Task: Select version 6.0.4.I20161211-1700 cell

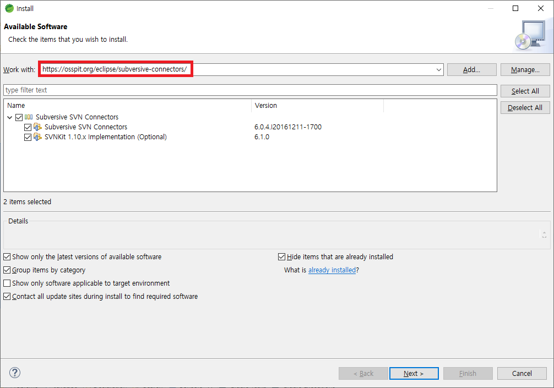Action: (x=288, y=127)
